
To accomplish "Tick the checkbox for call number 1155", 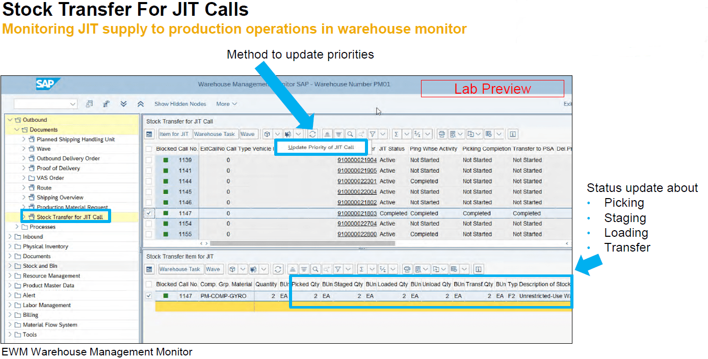I will 149,234.
